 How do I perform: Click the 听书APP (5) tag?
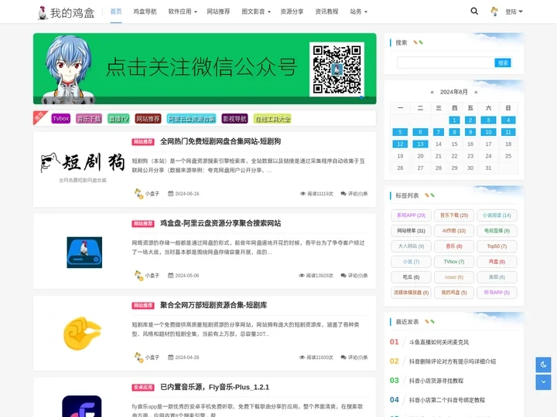coord(497,293)
